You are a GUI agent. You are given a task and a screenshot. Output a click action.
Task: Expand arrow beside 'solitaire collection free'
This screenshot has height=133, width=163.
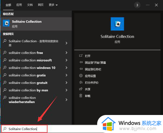[x=67, y=53]
